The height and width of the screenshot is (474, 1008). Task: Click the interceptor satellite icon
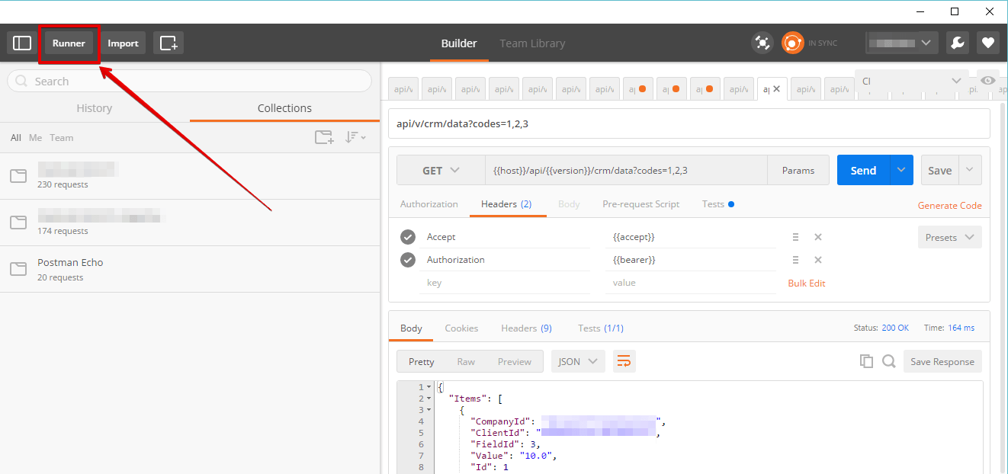(x=762, y=43)
